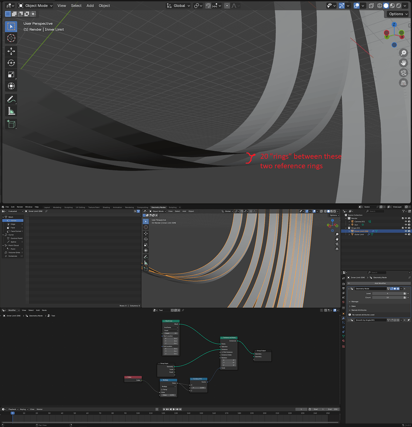Switch to the Layout workspace tab
Screen dimensions: 412x427
47,207
